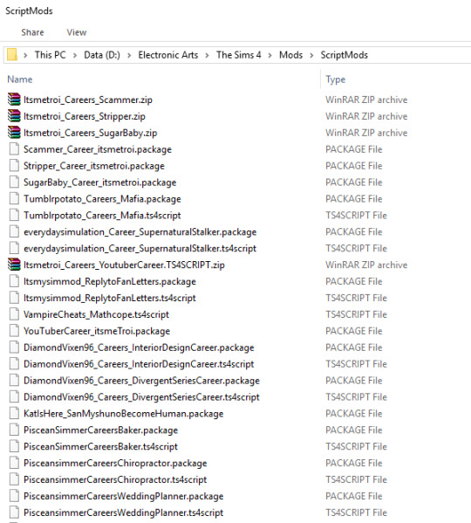Screen dimensions: 471x523
Task: Click PACKAGE File type of Stripper_Career_itsmetroi
Action: (354, 166)
